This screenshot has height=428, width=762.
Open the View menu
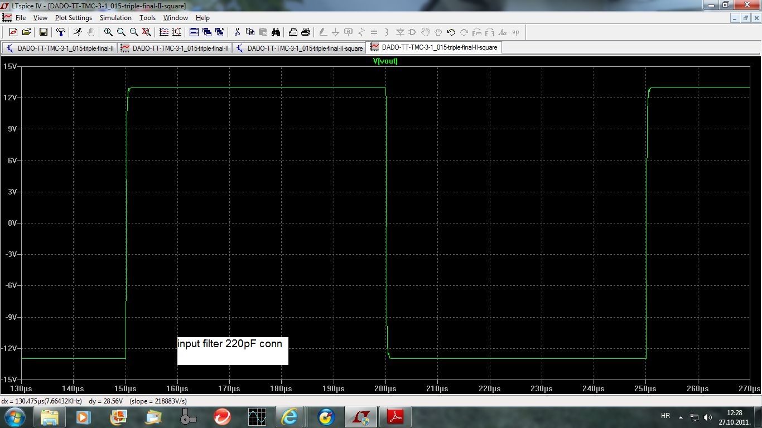[40, 18]
